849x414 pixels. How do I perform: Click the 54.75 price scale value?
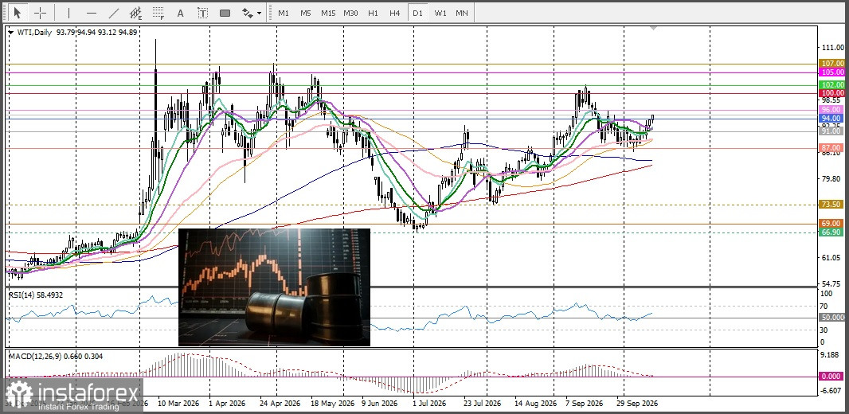(831, 283)
